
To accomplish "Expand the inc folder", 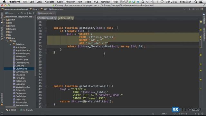I will [x=4, y=32].
